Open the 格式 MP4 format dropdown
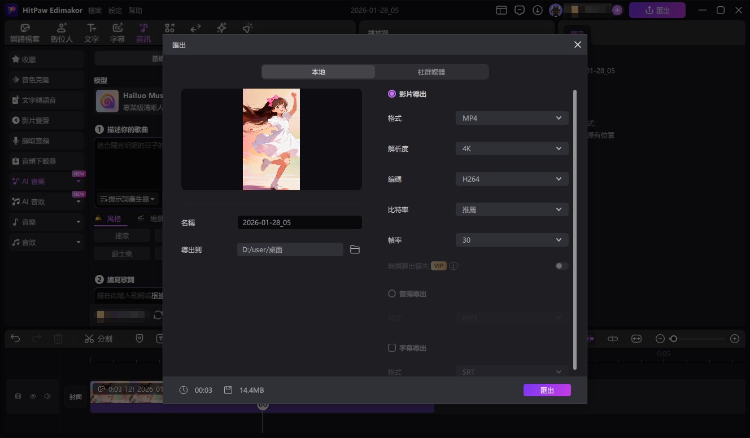 [x=511, y=118]
